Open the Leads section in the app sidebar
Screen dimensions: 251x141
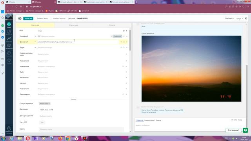(9, 25)
